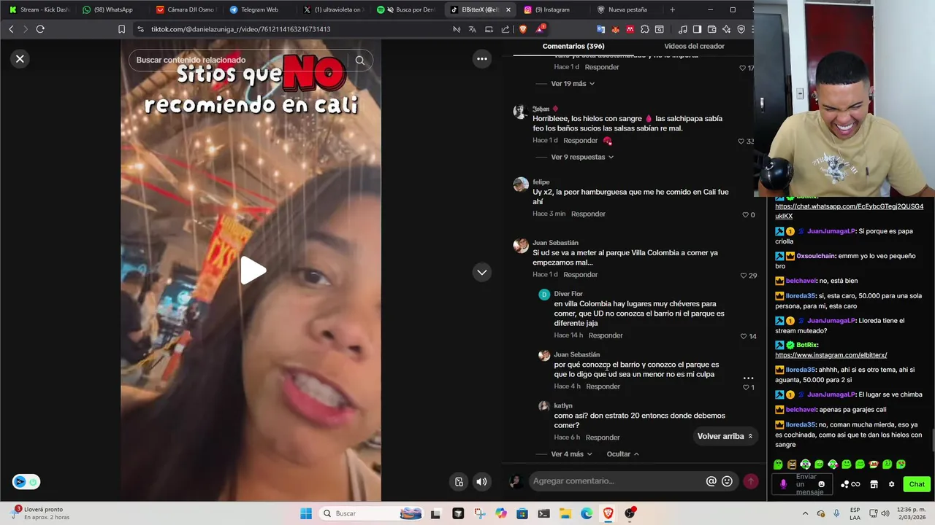Open new browser tab with plus
This screenshot has height=525, width=935.
click(x=672, y=9)
